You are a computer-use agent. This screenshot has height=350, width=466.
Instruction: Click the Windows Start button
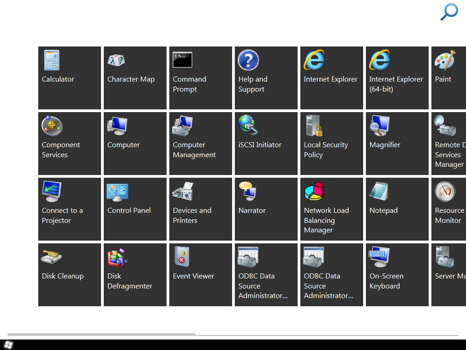[x=8, y=345]
